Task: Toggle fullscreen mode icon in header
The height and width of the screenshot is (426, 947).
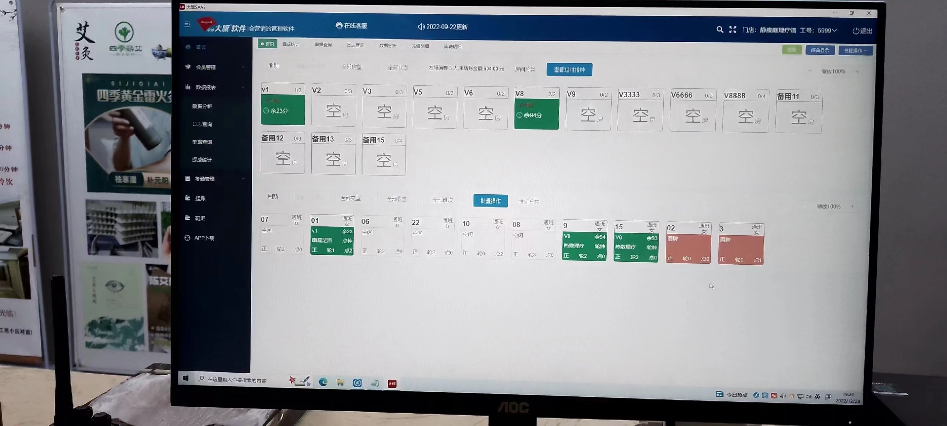Action: click(x=732, y=30)
